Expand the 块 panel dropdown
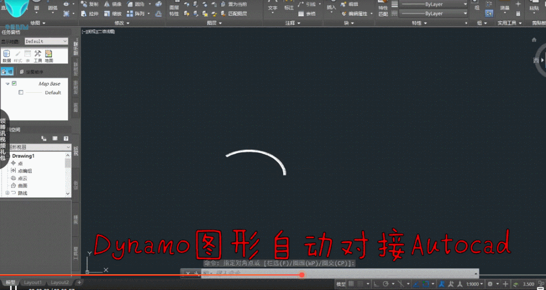This screenshot has width=546, height=290. pos(349,23)
